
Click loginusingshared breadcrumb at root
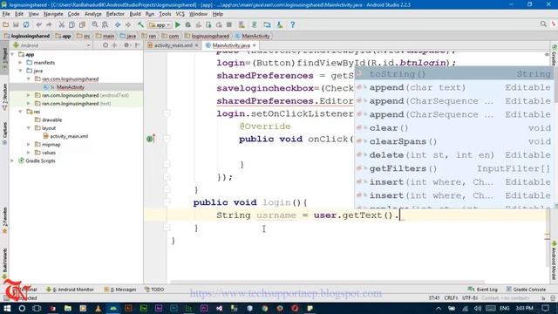(x=27, y=36)
